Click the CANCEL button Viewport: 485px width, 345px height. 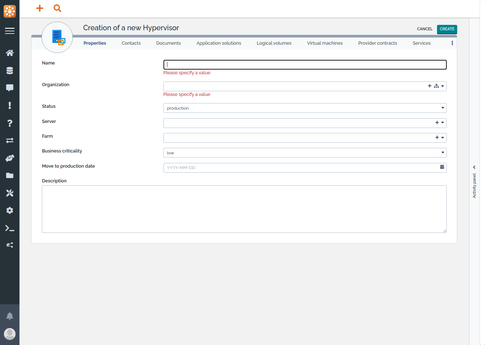pos(424,29)
